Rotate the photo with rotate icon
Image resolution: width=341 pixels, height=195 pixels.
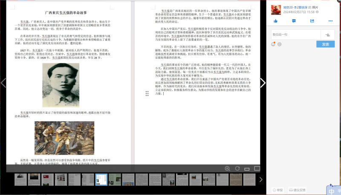(237, 169)
